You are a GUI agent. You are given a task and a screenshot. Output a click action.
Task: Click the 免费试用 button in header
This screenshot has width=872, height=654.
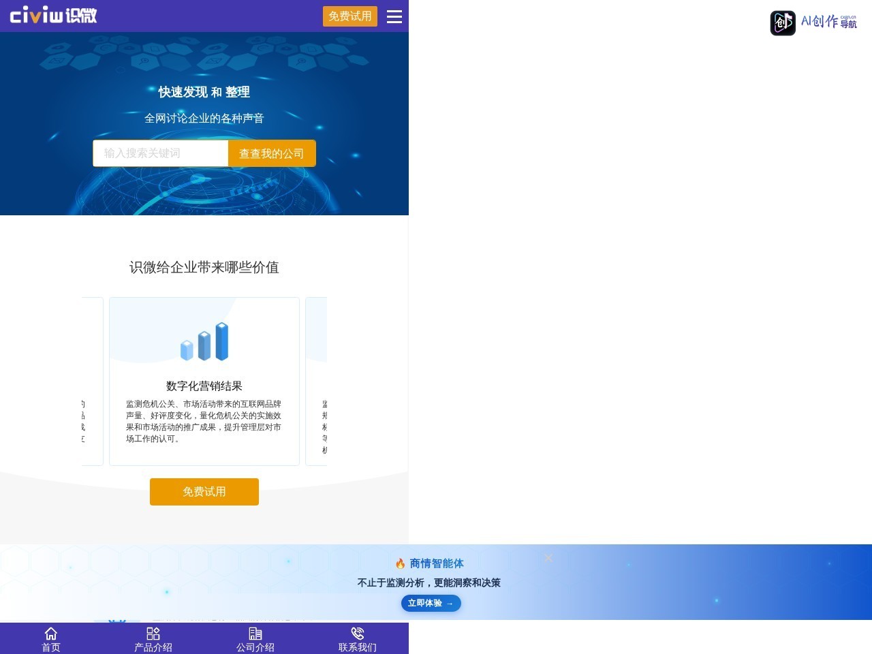click(350, 16)
